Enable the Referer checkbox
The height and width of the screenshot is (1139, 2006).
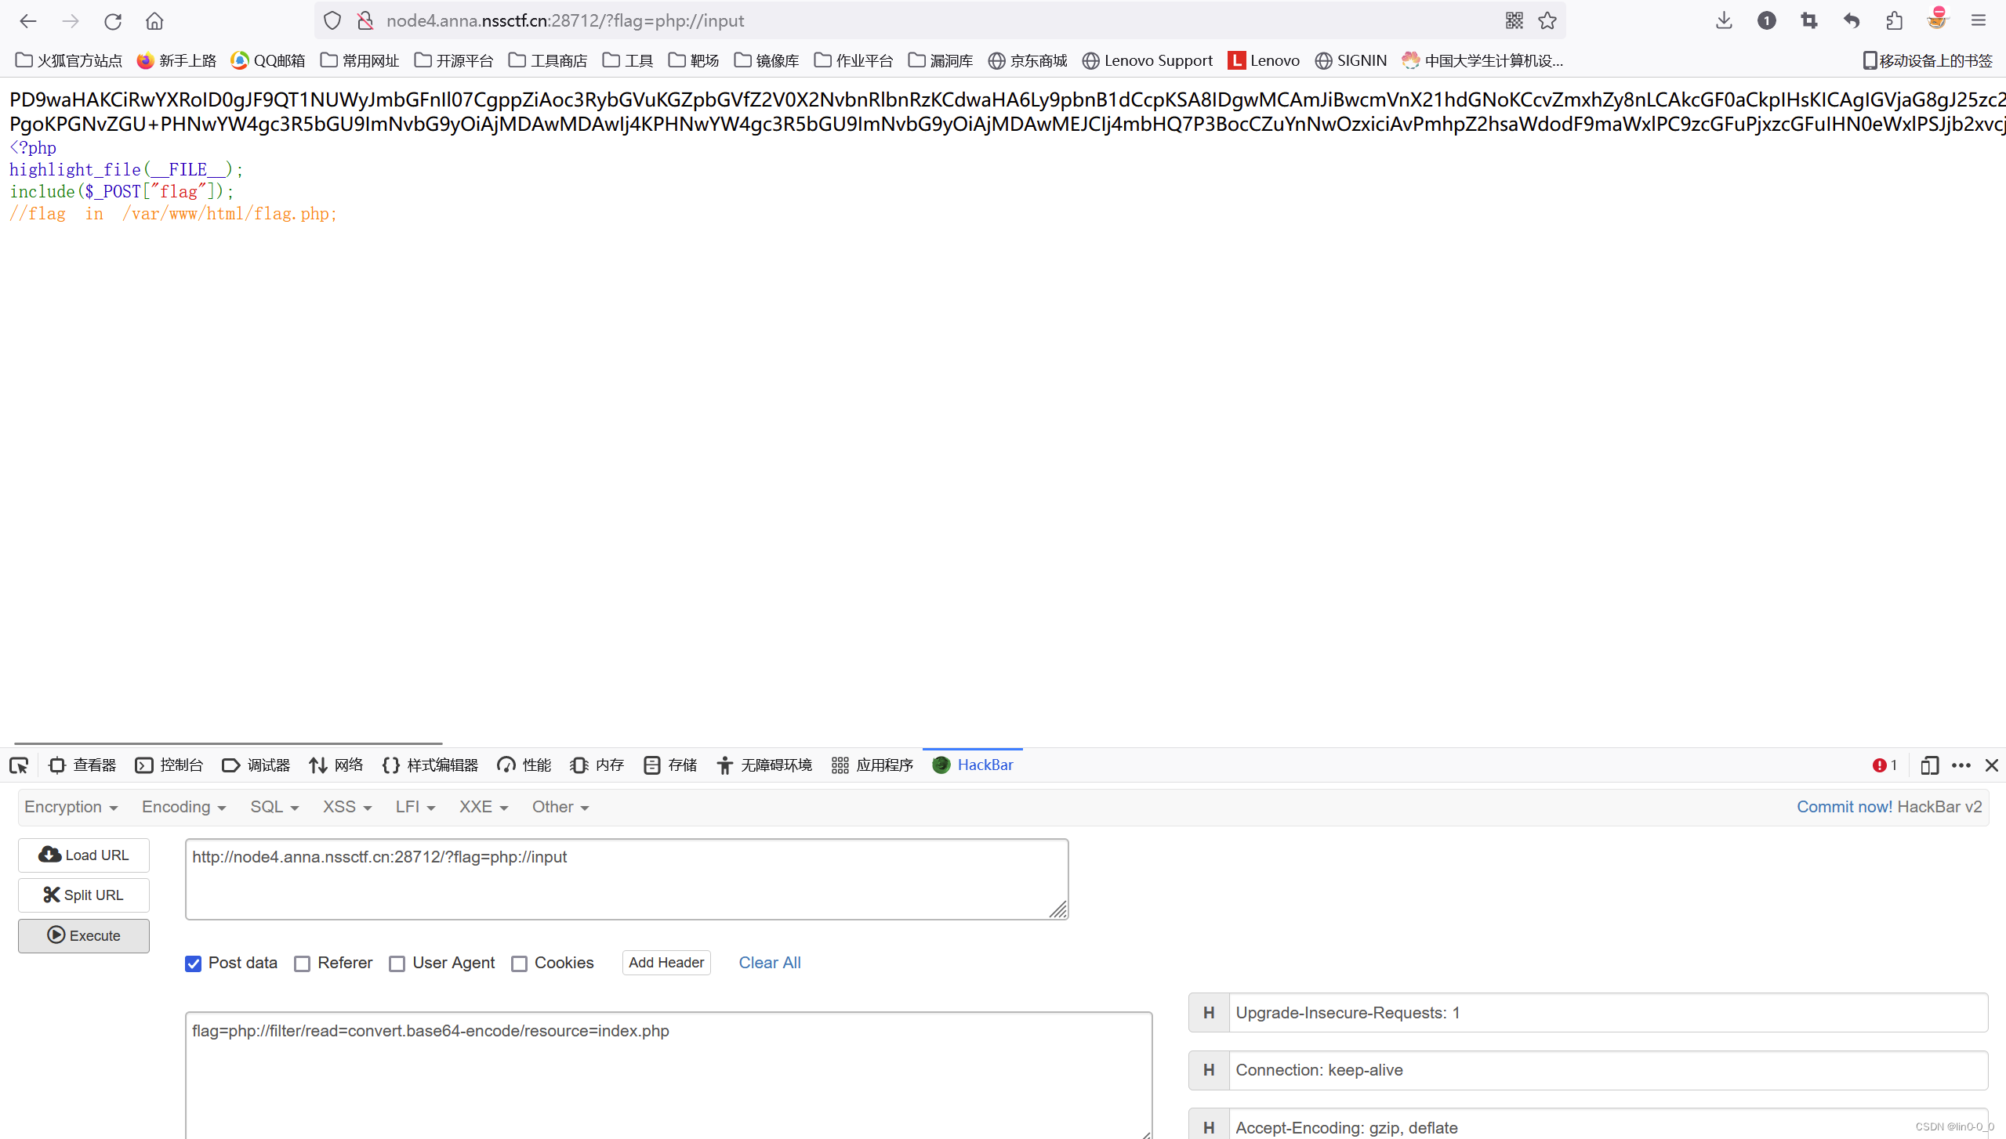tap(303, 964)
